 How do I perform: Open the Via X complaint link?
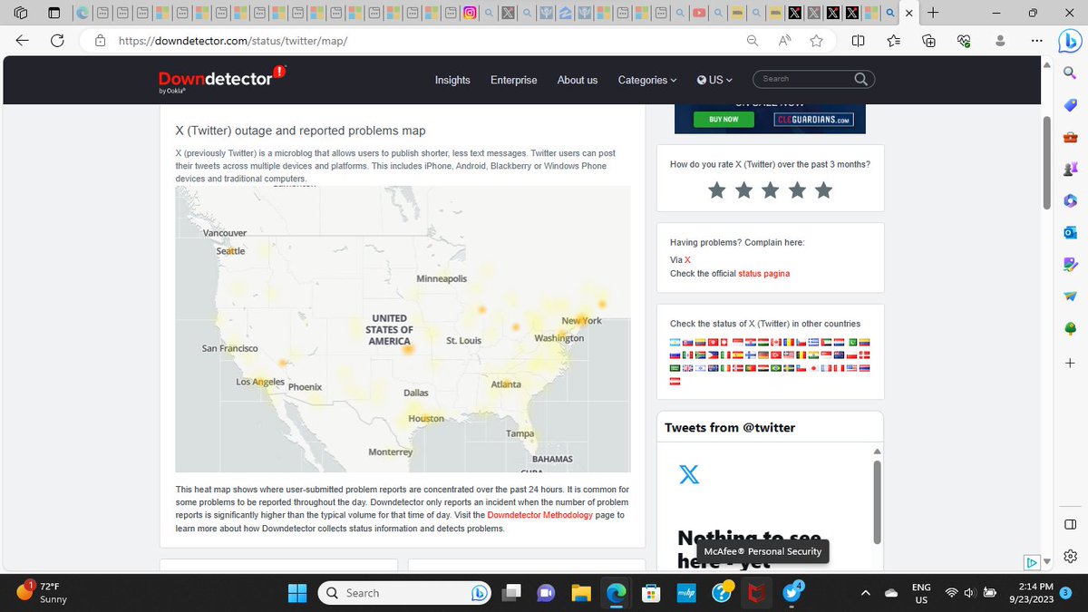coord(687,260)
